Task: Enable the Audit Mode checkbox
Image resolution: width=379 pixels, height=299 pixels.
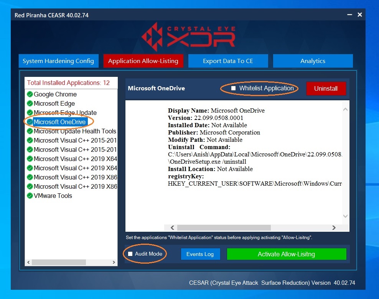Action: pos(130,254)
